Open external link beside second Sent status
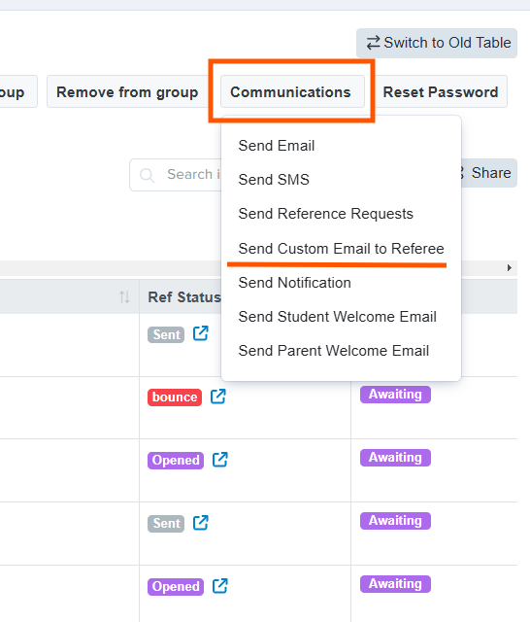530x622 pixels. click(200, 523)
